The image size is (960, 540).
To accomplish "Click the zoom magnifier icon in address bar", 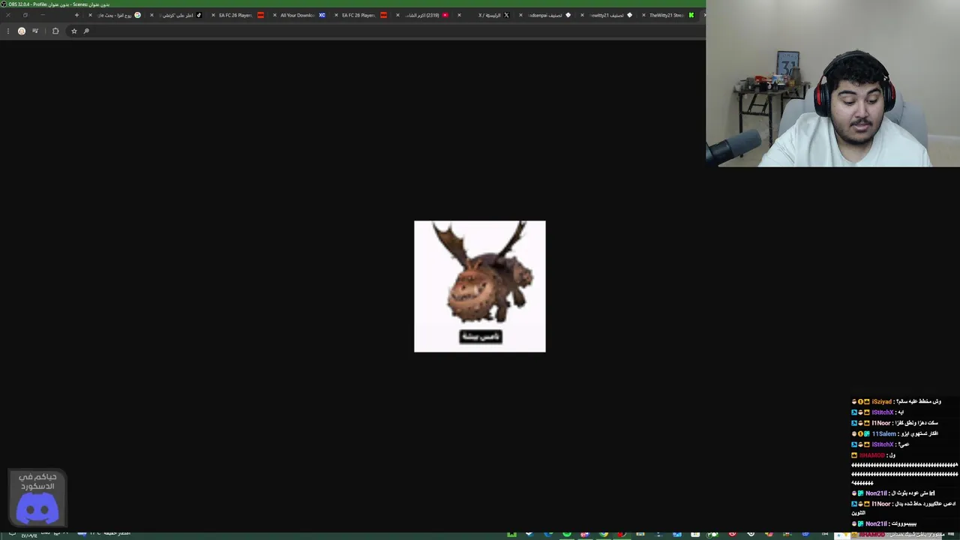I will (86, 31).
